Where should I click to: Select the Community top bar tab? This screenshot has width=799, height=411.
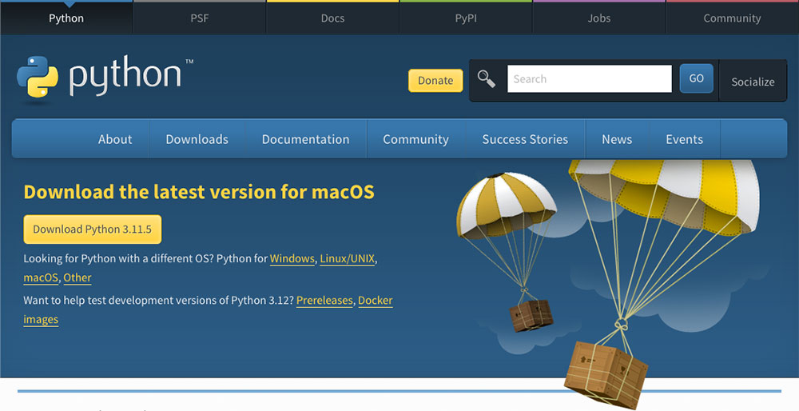732,18
